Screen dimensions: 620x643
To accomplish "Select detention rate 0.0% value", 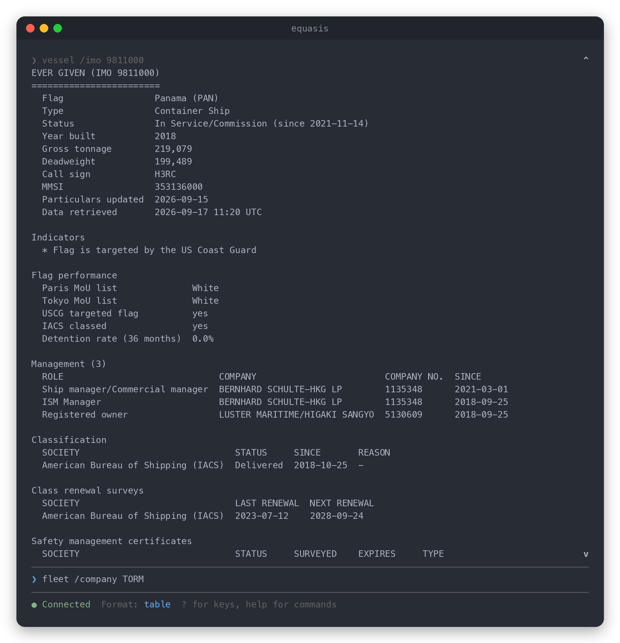I will click(x=203, y=339).
